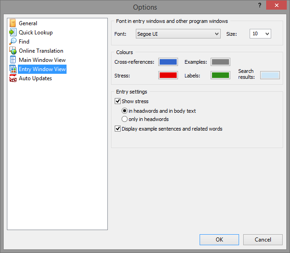Change the red Stress colour swatch
The image size is (290, 253).
coord(168,75)
